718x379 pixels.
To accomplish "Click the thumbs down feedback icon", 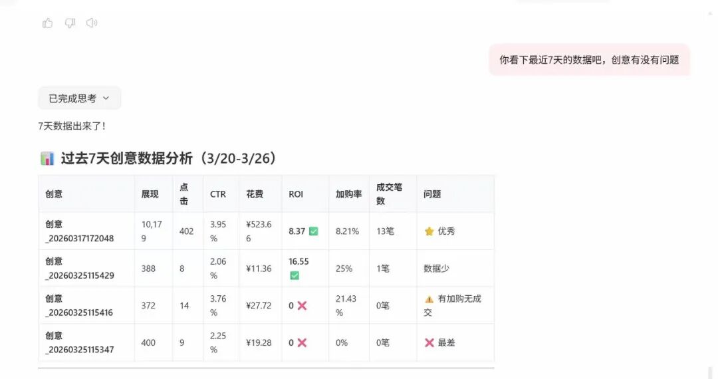I will pyautogui.click(x=70, y=23).
